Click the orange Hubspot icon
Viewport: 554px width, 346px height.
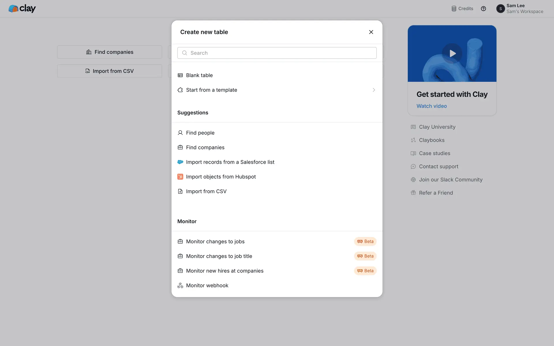point(180,177)
